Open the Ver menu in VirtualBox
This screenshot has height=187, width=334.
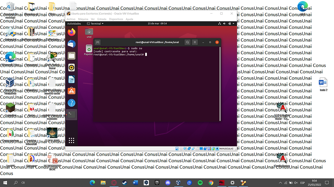tap(93, 19)
